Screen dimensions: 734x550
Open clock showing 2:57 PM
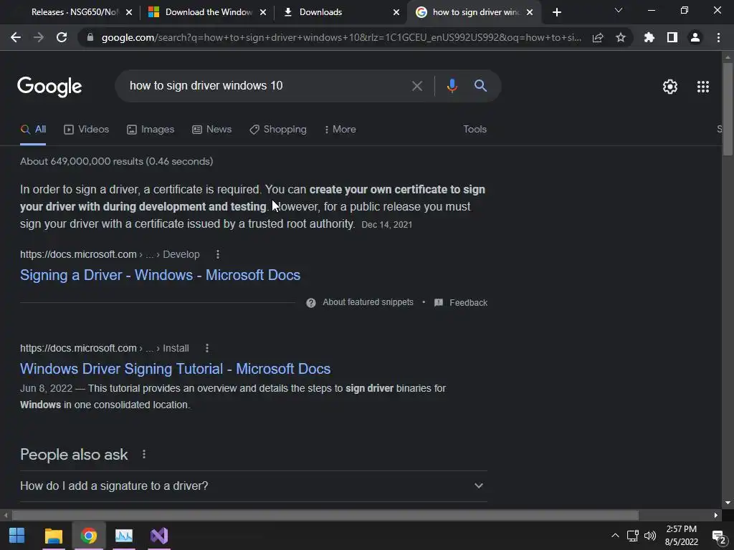[x=682, y=536]
